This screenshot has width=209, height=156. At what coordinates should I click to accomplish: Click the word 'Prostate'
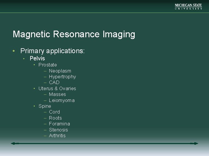[x=48, y=65]
